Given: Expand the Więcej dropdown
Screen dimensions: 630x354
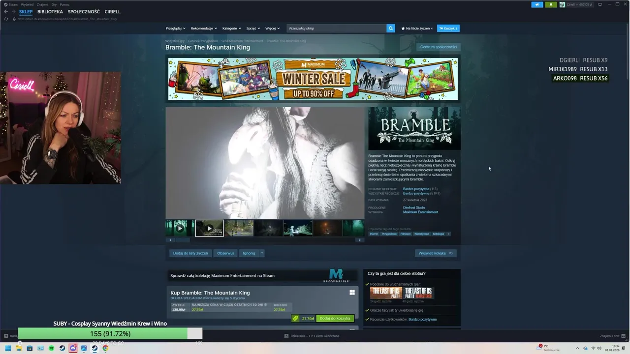Looking at the screenshot, I should point(272,29).
